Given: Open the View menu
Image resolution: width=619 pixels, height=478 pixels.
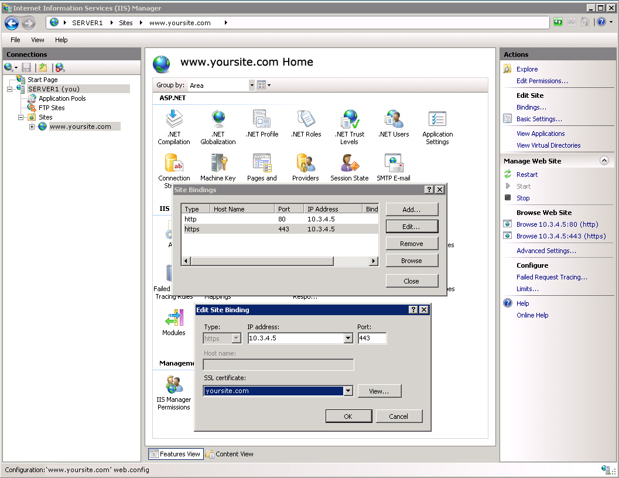Looking at the screenshot, I should point(37,40).
